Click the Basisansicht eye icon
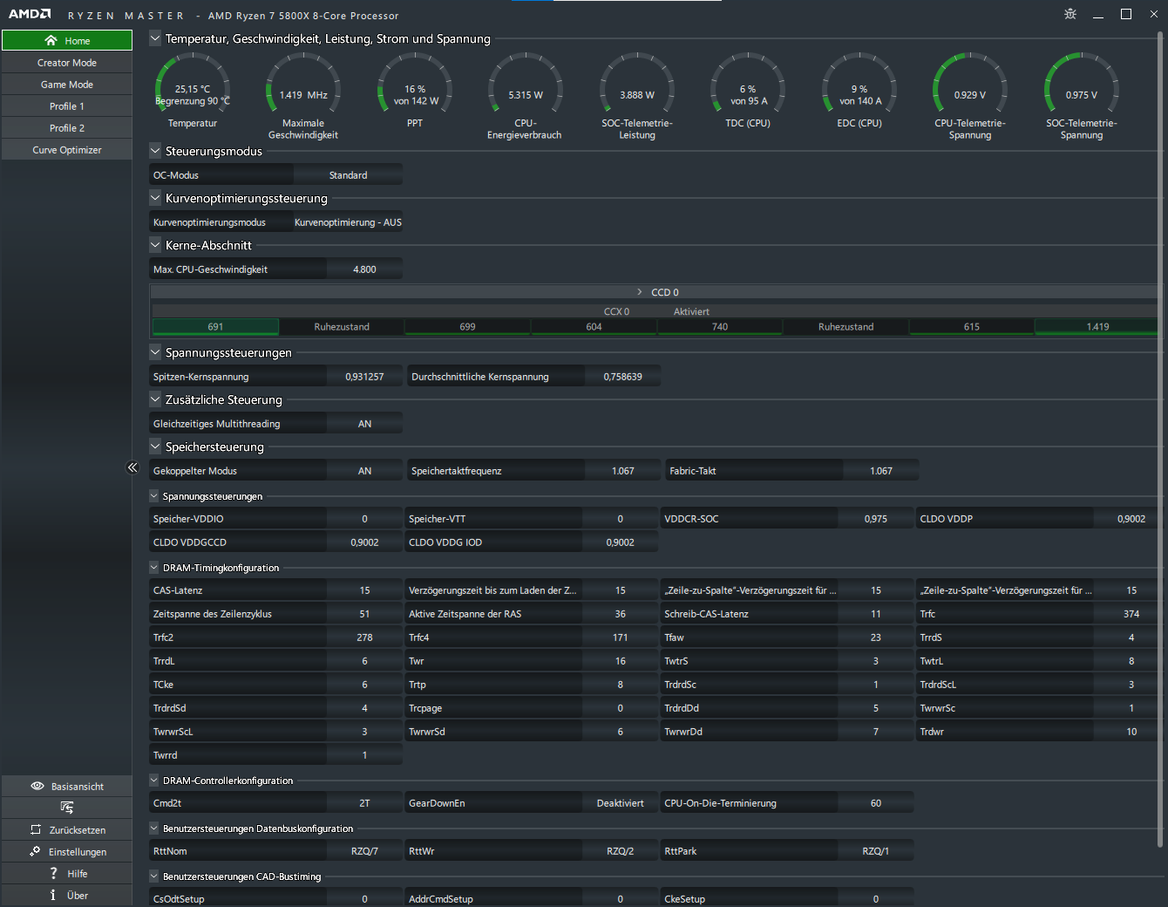The image size is (1168, 907). coord(37,786)
